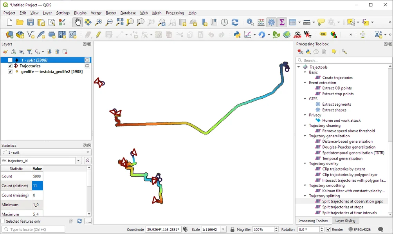This screenshot has height=234, width=393.
Task: Open the Python console icon
Action: point(237,34)
